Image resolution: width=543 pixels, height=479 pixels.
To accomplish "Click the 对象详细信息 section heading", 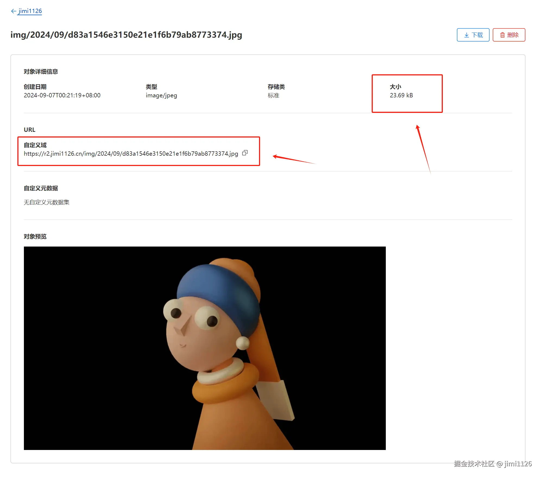I will tap(41, 72).
